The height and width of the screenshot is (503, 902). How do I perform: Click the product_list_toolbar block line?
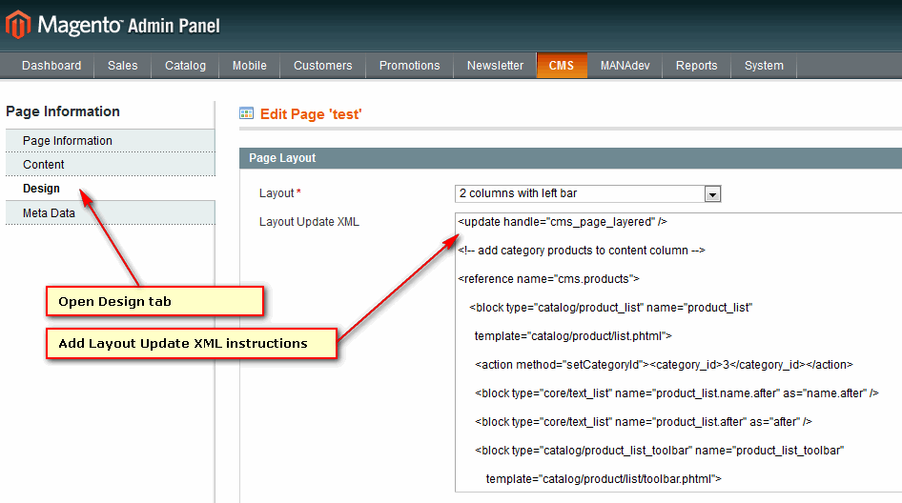(659, 450)
